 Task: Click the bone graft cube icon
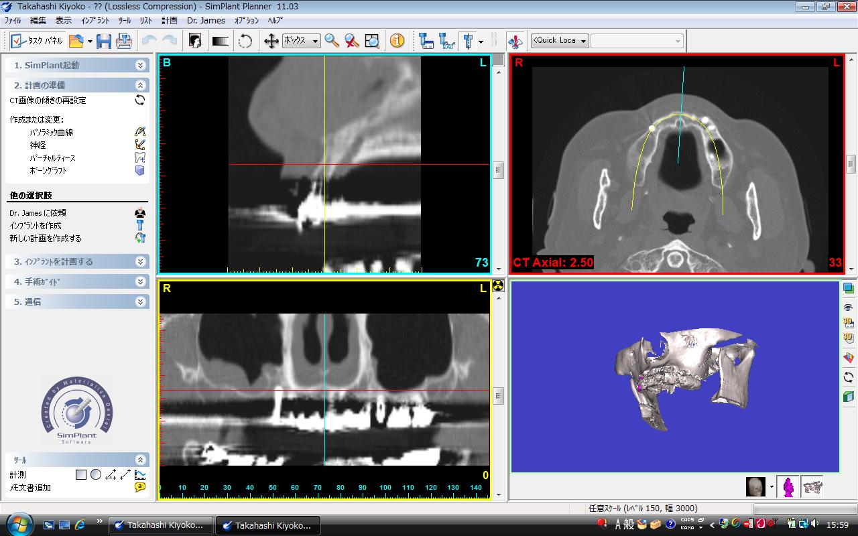139,170
